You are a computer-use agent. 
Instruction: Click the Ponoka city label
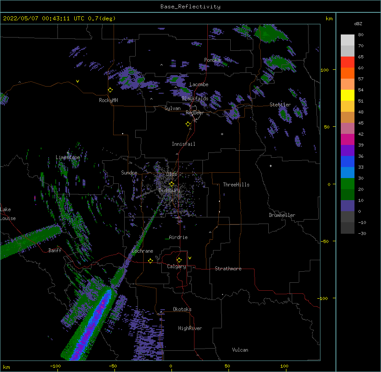(212, 60)
